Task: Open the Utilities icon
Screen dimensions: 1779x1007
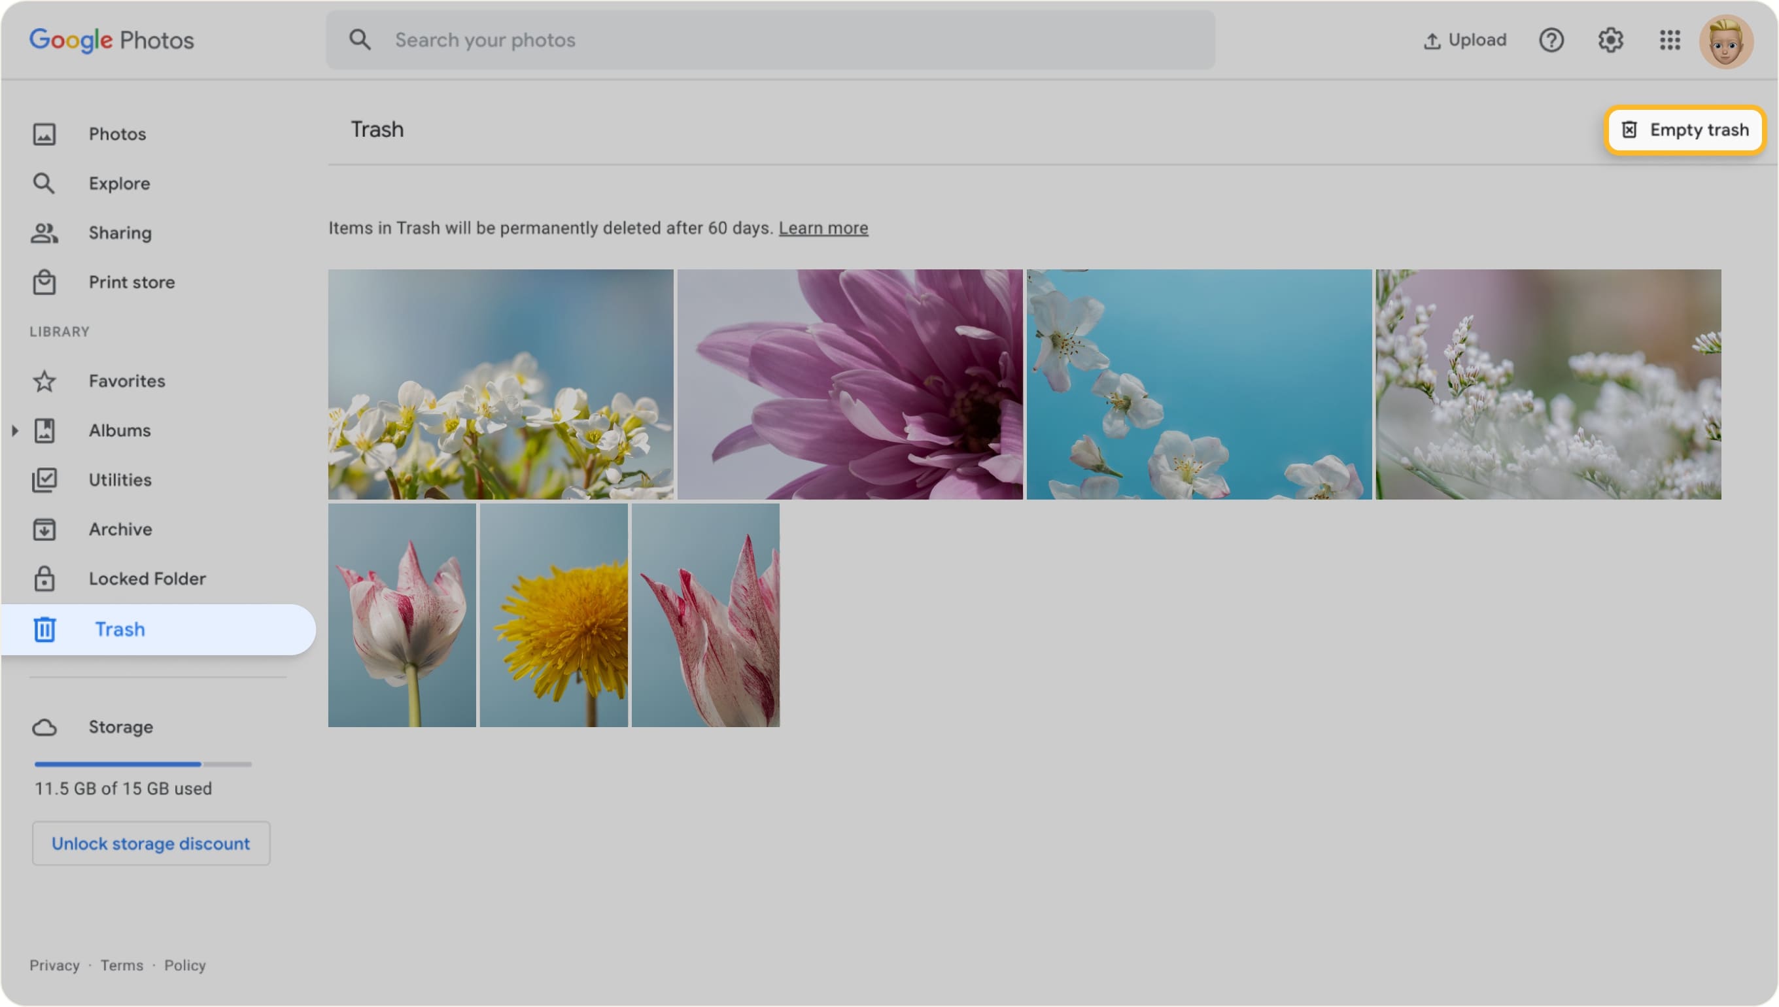Action: (x=44, y=479)
